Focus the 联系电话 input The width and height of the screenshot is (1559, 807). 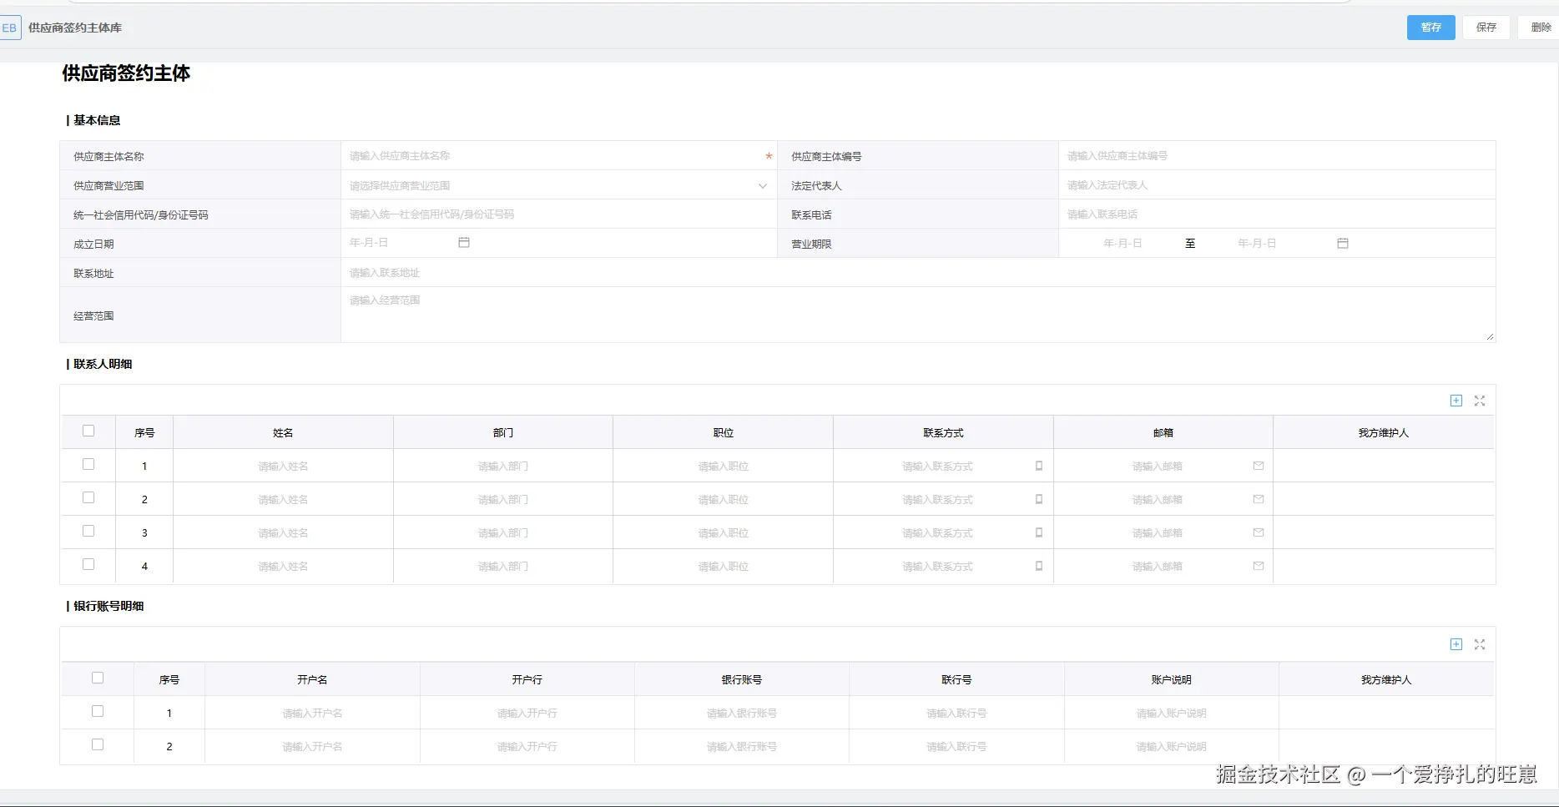tap(1277, 214)
